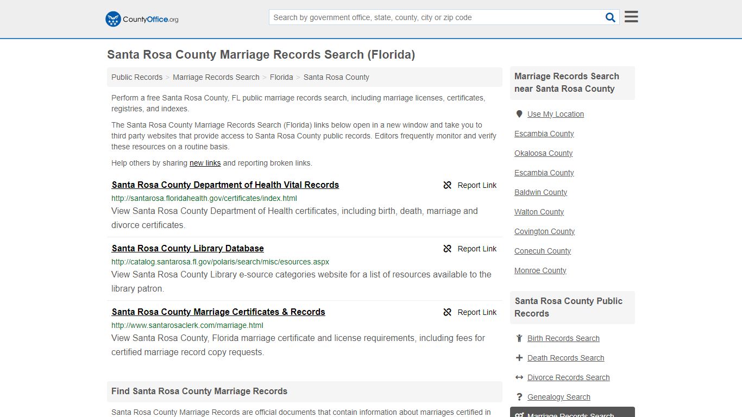This screenshot has width=742, height=417.
Task: Click the Divorce Records Search arrows icon
Action: point(519,377)
